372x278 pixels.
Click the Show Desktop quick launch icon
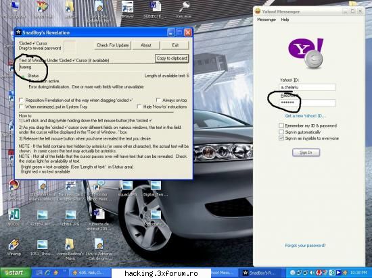(x=39, y=273)
